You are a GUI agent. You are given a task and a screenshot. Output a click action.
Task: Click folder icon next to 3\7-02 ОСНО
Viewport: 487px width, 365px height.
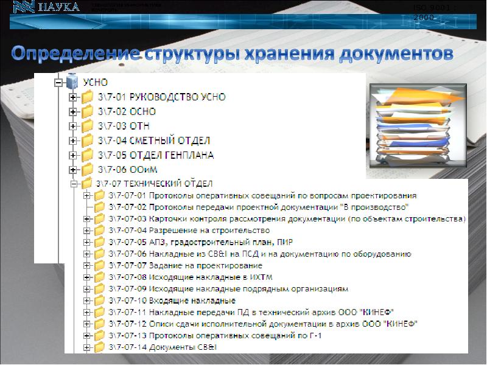coord(87,111)
